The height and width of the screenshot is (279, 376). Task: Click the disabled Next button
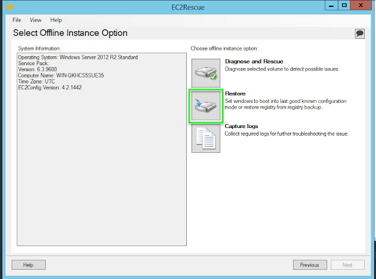coord(348,265)
